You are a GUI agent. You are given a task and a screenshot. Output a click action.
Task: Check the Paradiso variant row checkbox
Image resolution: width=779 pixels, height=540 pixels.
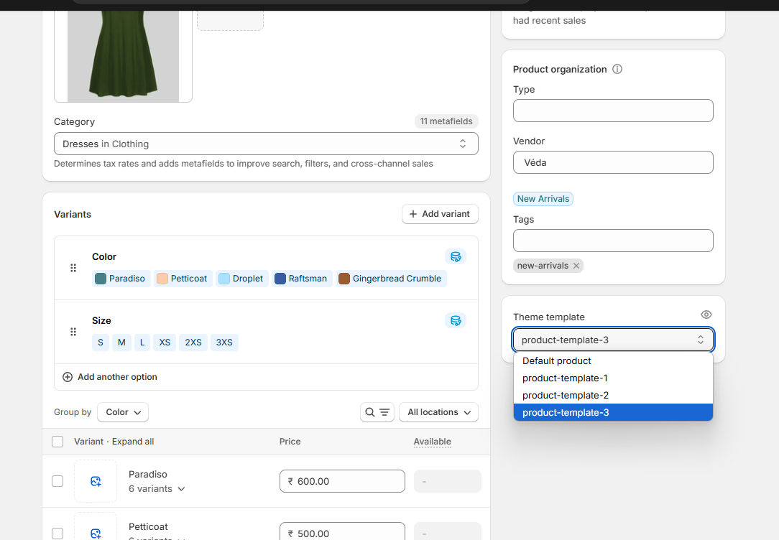point(57,481)
